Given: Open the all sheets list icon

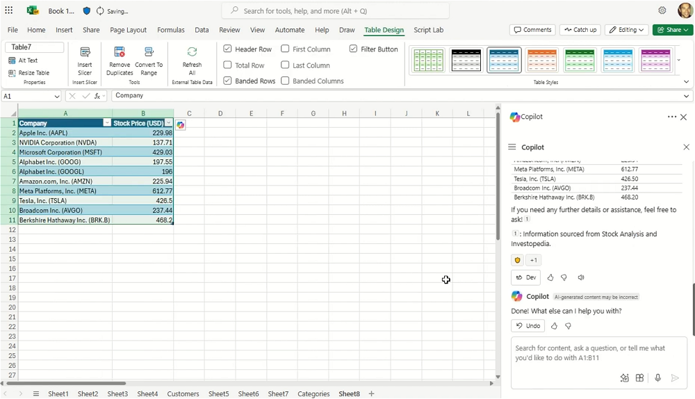Looking at the screenshot, I should tap(36, 393).
